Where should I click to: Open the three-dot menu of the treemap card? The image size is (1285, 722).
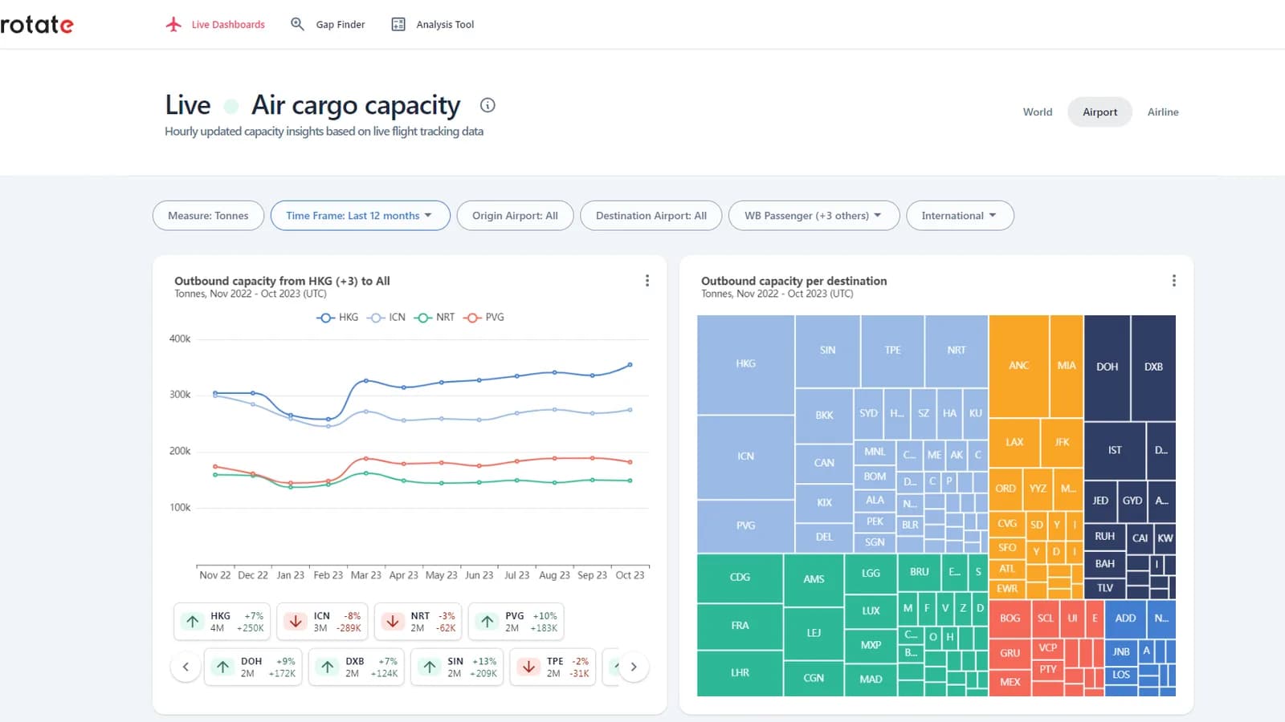(1174, 281)
